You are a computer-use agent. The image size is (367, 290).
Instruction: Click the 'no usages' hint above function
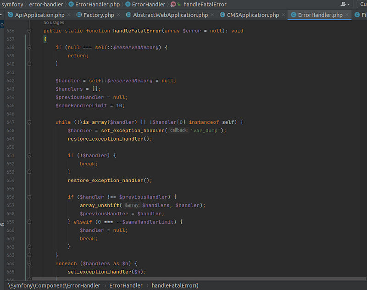pos(54,22)
